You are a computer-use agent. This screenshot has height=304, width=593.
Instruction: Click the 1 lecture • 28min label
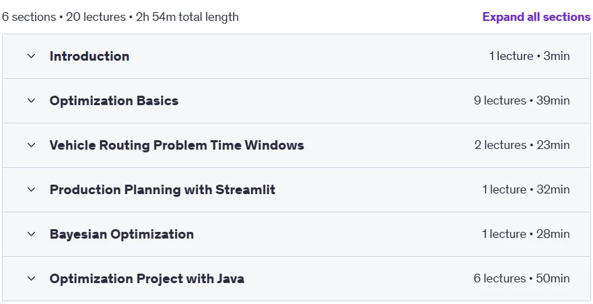pyautogui.click(x=526, y=234)
